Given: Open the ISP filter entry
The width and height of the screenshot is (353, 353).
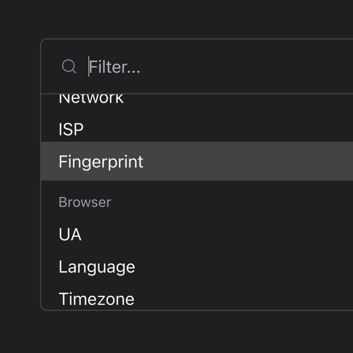Looking at the screenshot, I should click(197, 129).
